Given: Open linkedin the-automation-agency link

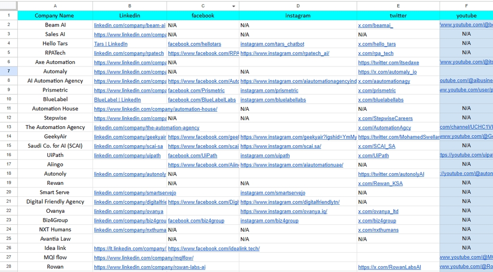Looking at the screenshot, I should (146, 128).
